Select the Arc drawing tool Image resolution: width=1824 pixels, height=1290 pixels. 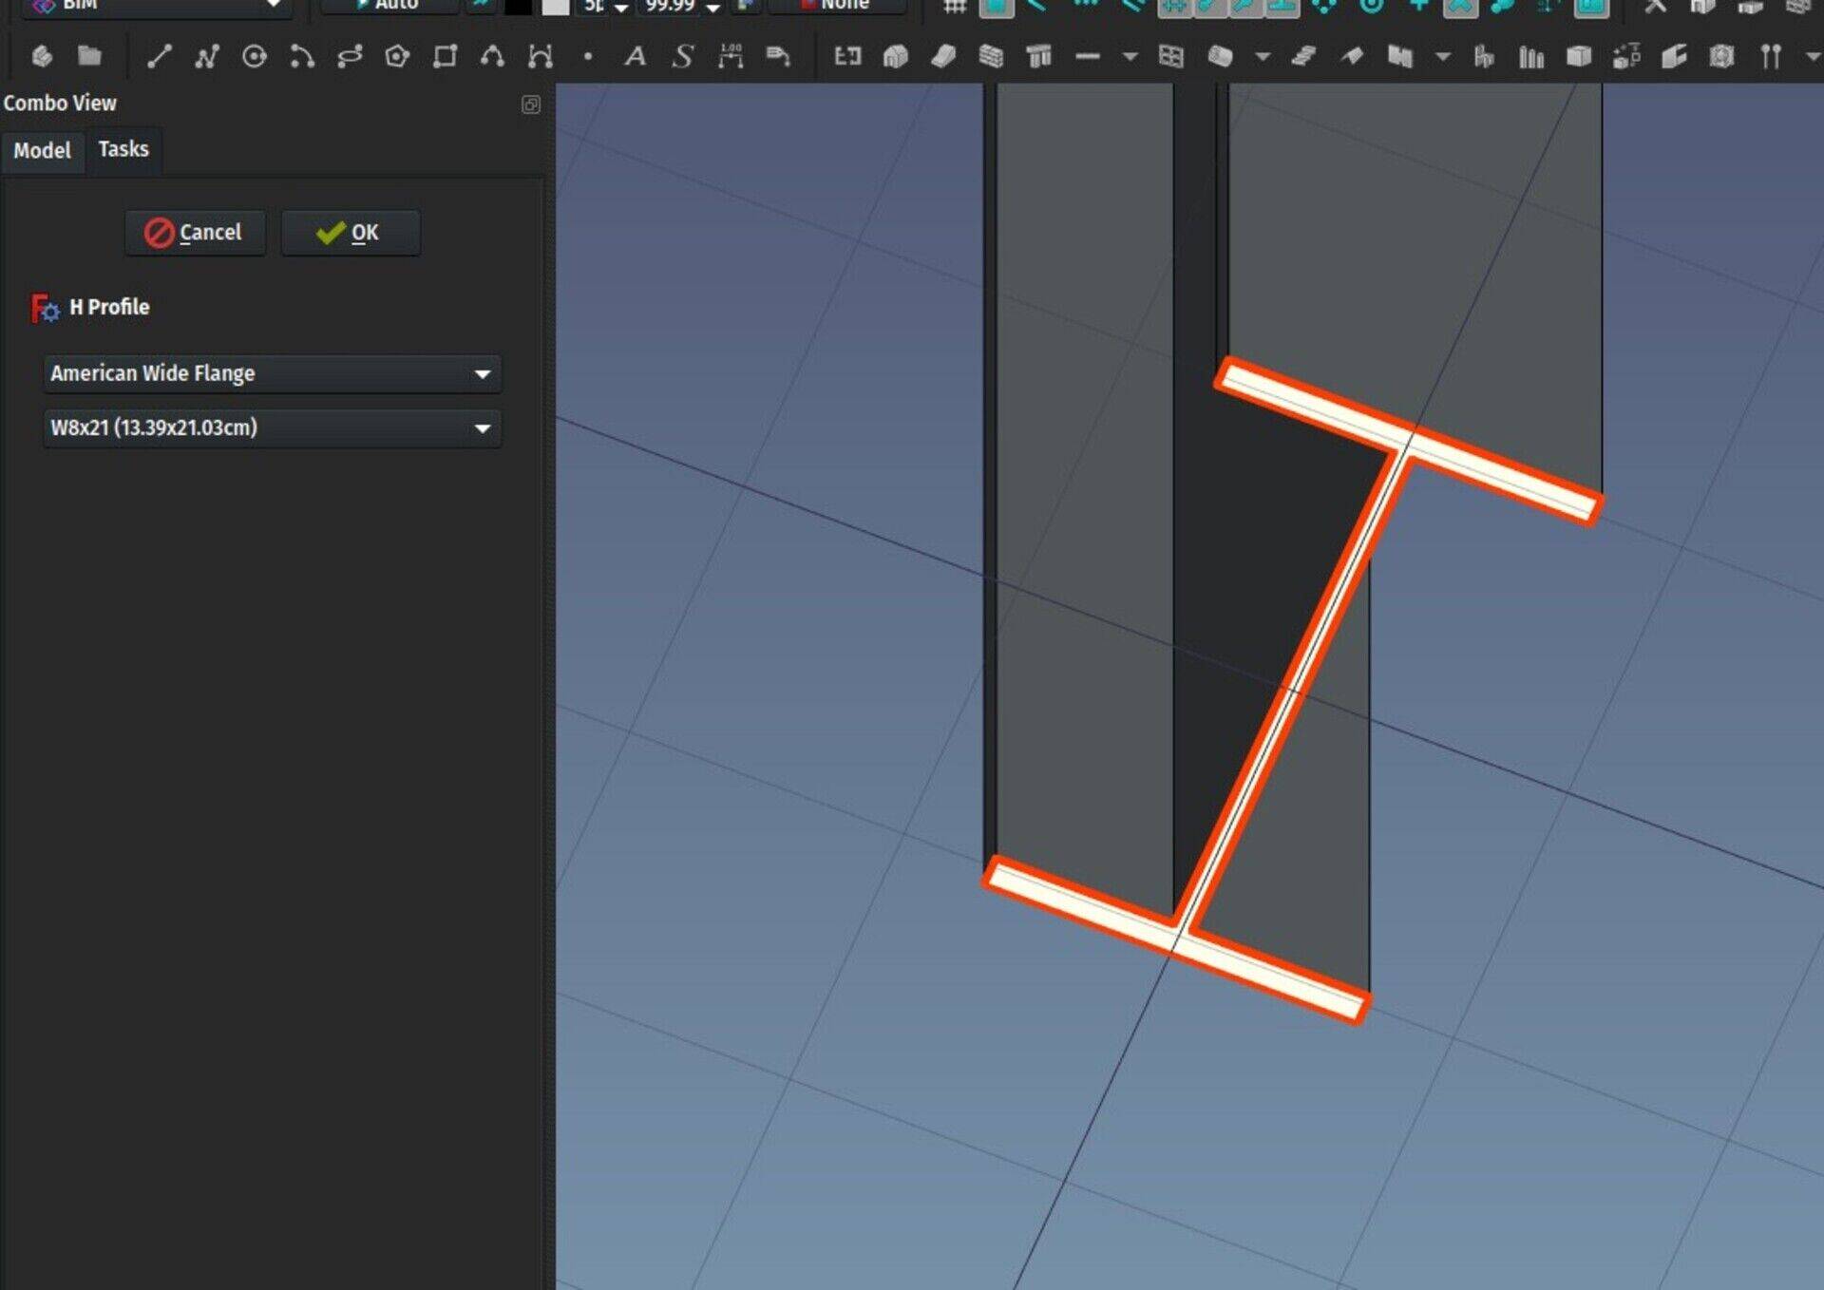302,57
